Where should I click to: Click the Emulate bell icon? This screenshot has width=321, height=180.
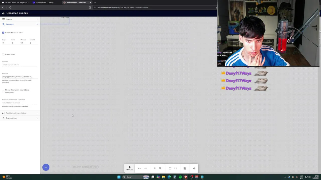[130, 168]
